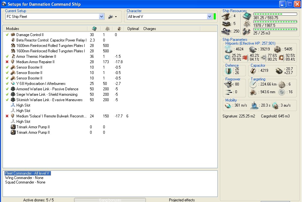
Task: Select the Siege Warfare Link icon
Action: pos(13,94)
